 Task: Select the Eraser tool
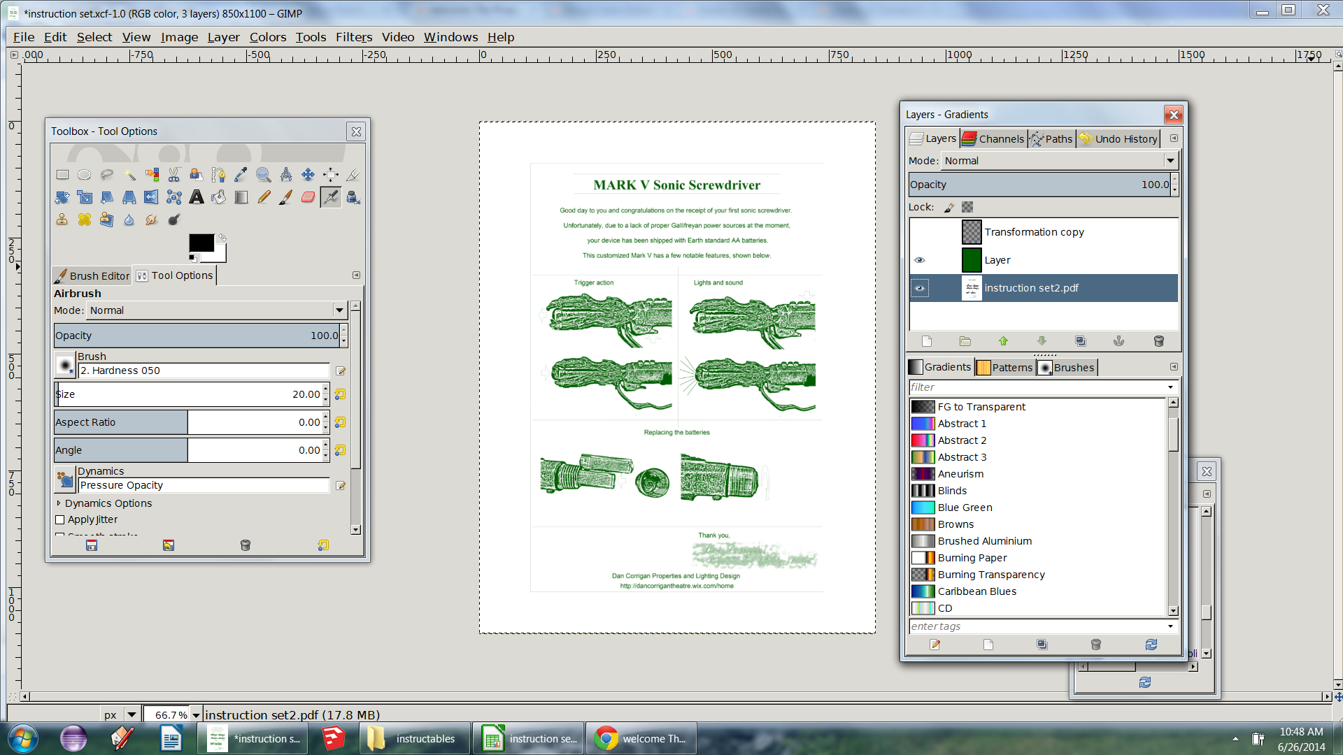click(x=308, y=198)
